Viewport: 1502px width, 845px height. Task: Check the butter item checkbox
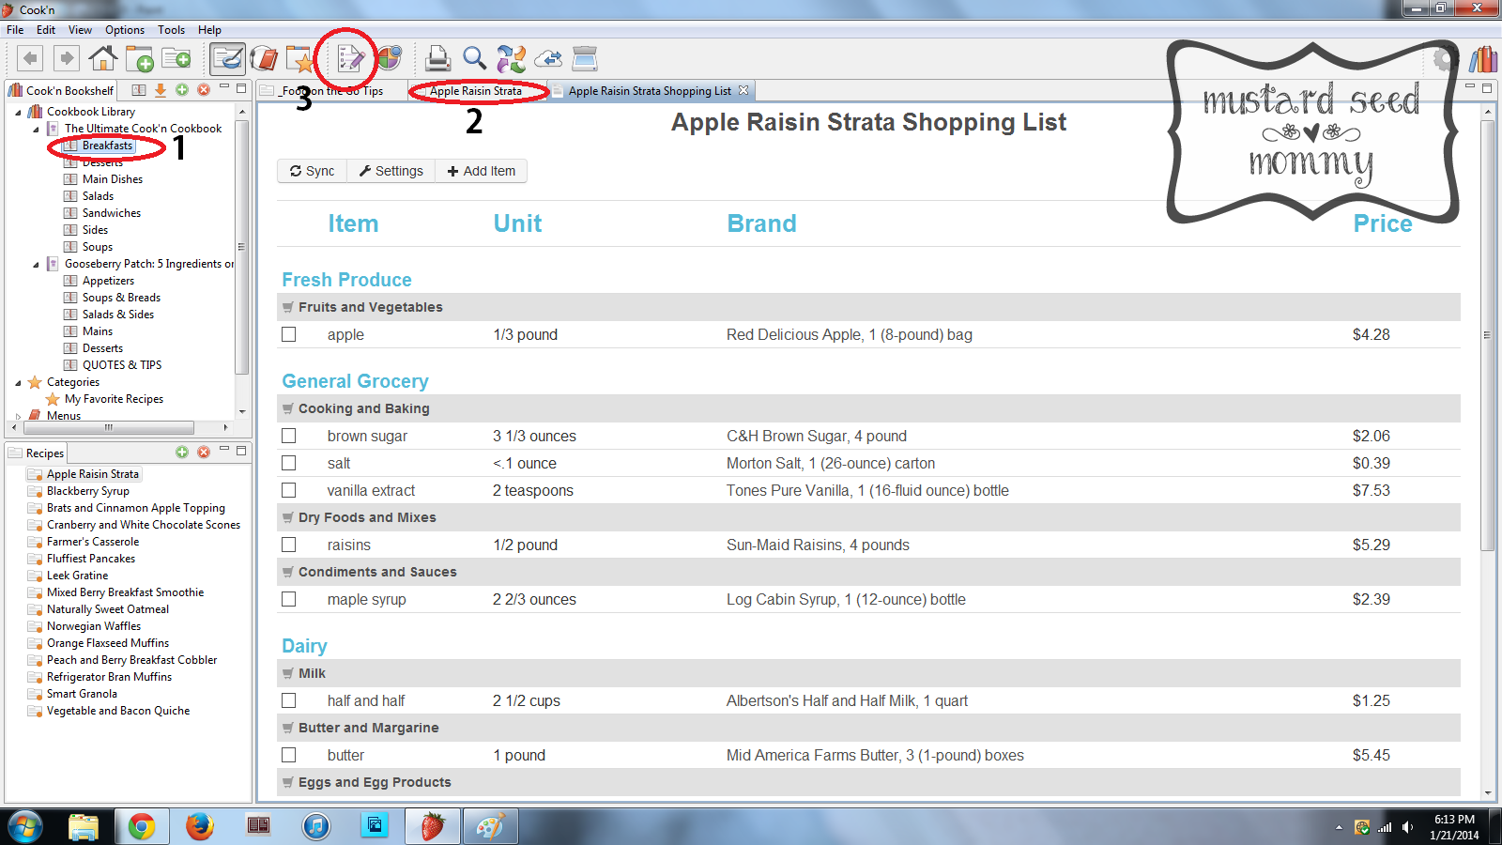[x=289, y=755]
